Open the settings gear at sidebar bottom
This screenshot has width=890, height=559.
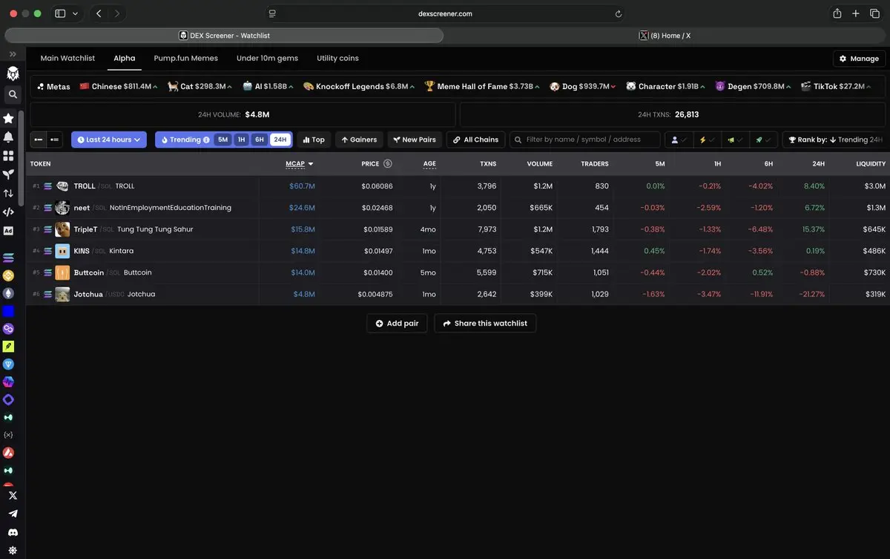coord(13,550)
